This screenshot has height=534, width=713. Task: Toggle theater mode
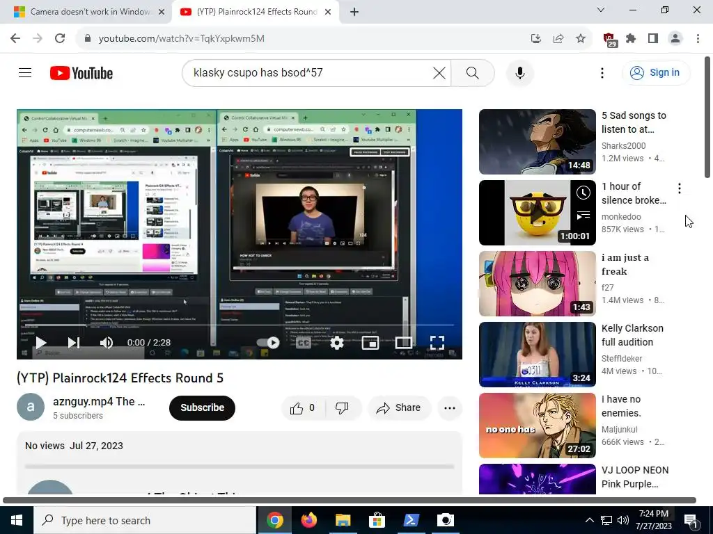pos(403,342)
